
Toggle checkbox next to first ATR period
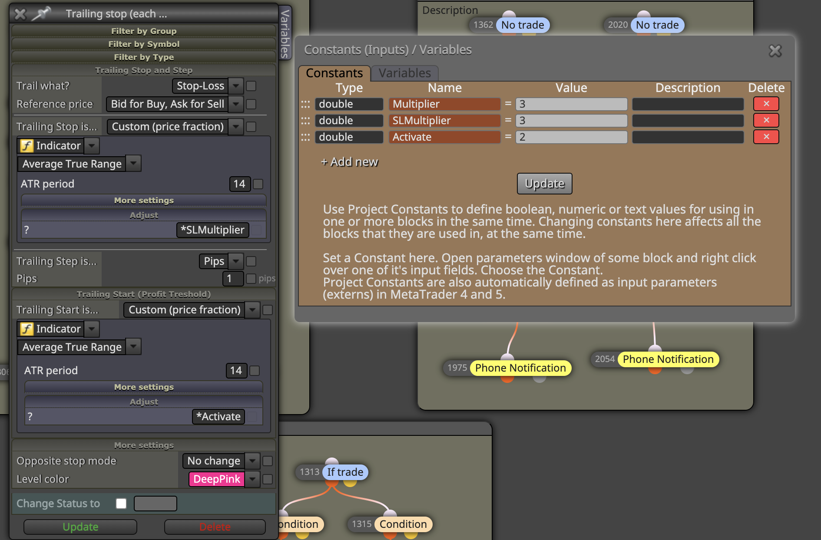pyautogui.click(x=258, y=184)
